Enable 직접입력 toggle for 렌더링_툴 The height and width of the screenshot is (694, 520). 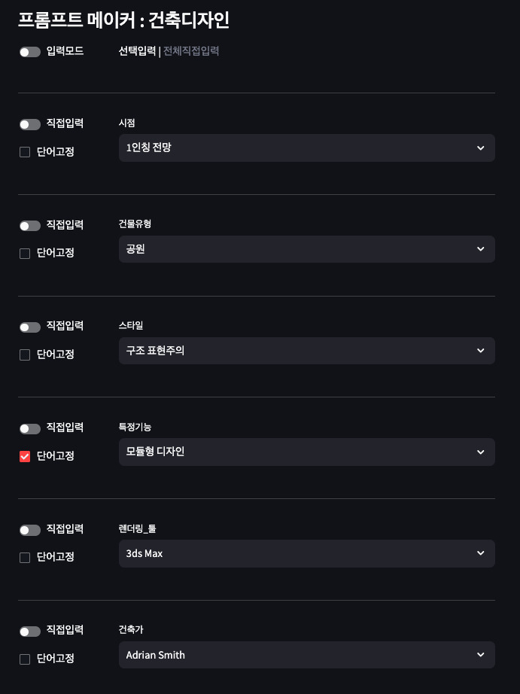coord(30,530)
